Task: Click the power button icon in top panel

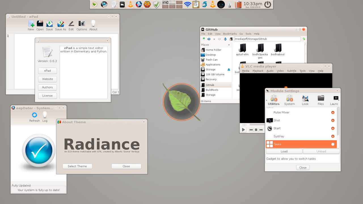Action: (267, 5)
